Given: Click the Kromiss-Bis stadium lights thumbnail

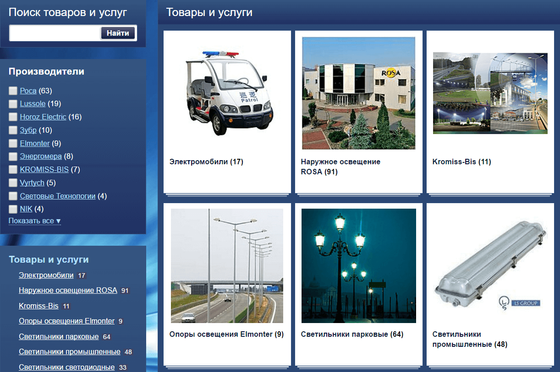Looking at the screenshot, I should [x=490, y=93].
